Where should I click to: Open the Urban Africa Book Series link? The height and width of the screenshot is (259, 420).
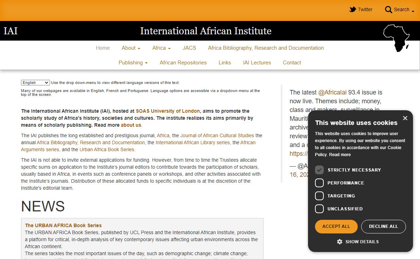tap(107, 149)
